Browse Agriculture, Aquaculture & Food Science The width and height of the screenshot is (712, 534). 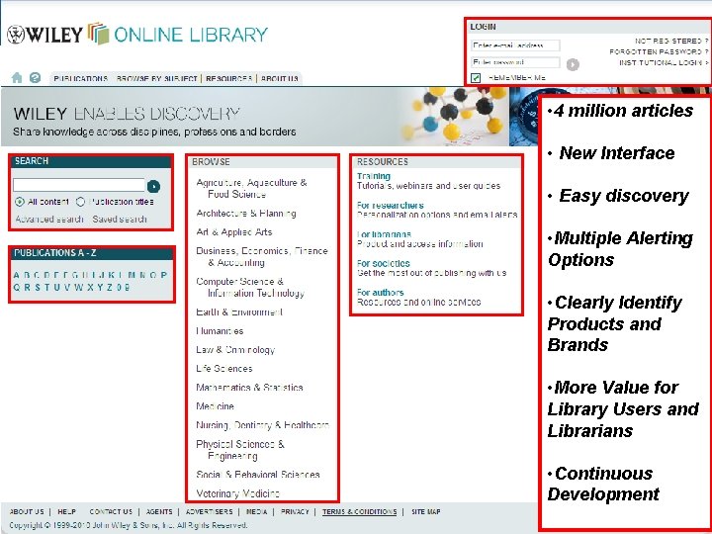tap(251, 189)
